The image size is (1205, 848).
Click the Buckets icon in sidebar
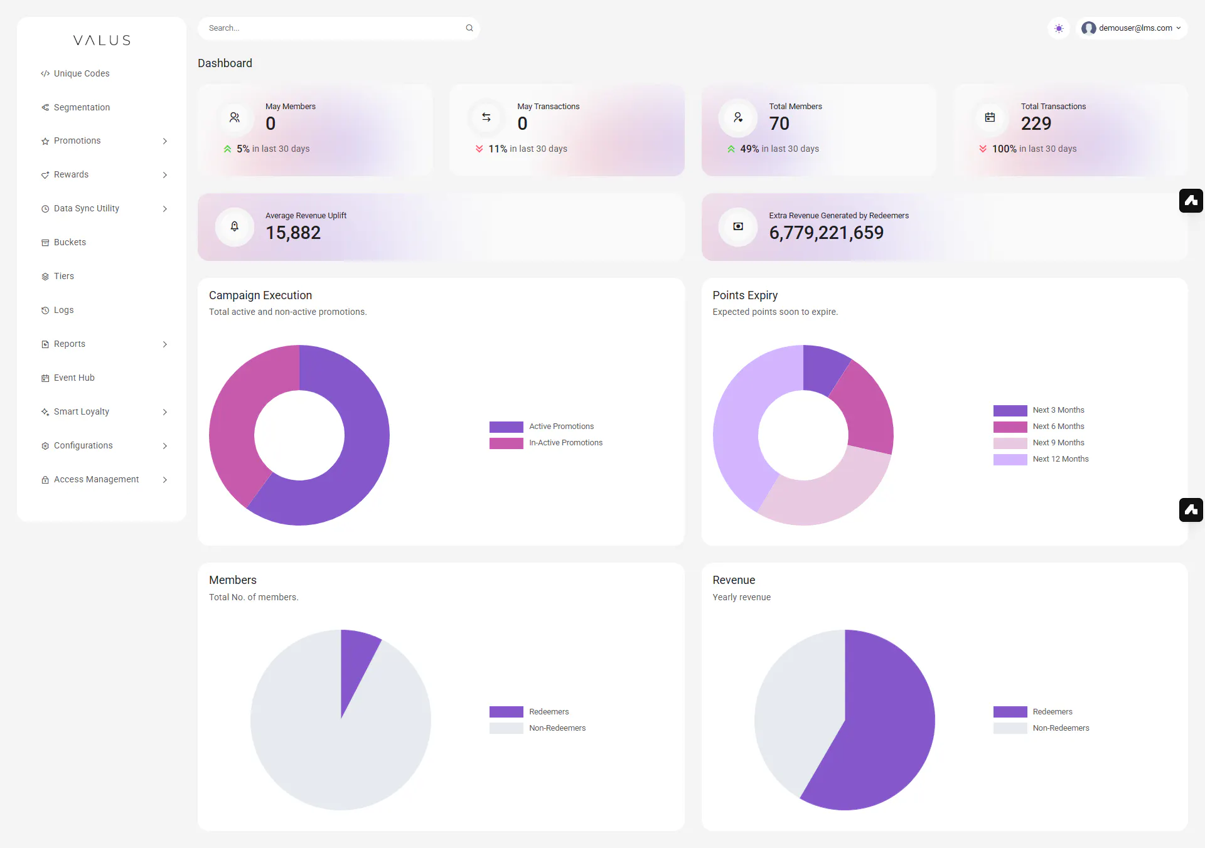point(45,243)
